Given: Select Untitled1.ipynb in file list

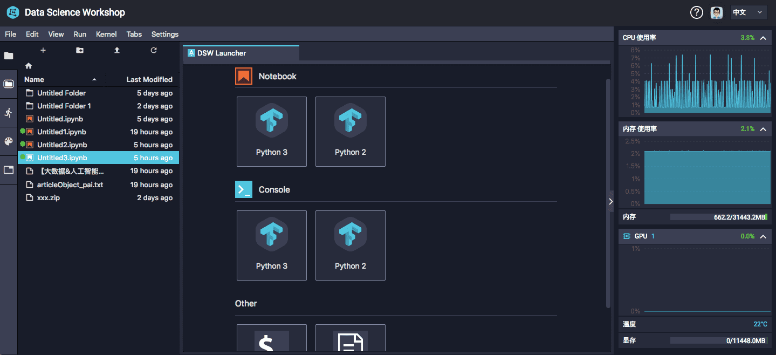Looking at the screenshot, I should tap(99, 132).
